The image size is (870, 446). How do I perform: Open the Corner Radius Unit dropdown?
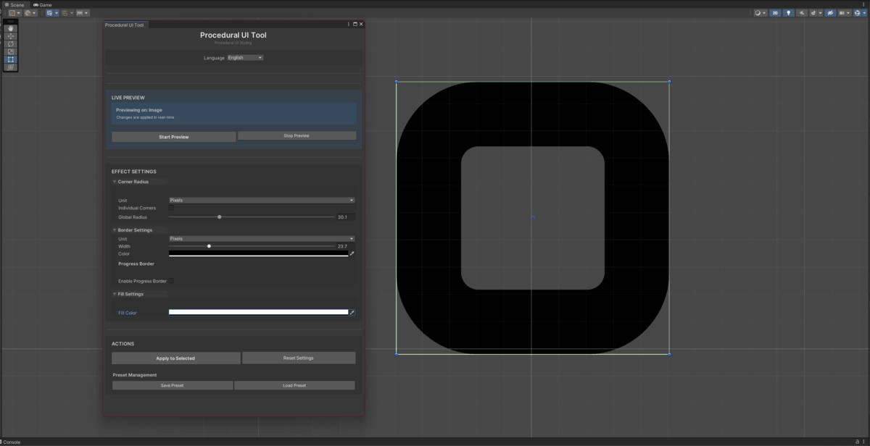(262, 200)
